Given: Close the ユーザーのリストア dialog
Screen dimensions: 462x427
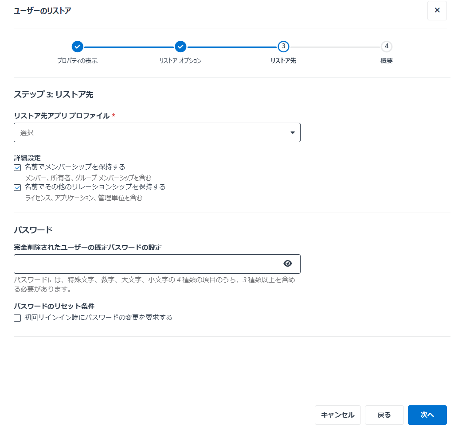Looking at the screenshot, I should click(437, 11).
